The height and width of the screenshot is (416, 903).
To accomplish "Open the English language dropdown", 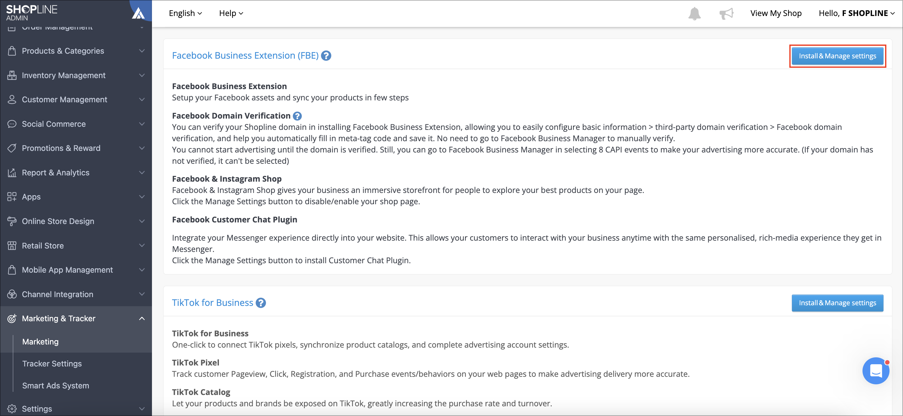I will coord(186,13).
